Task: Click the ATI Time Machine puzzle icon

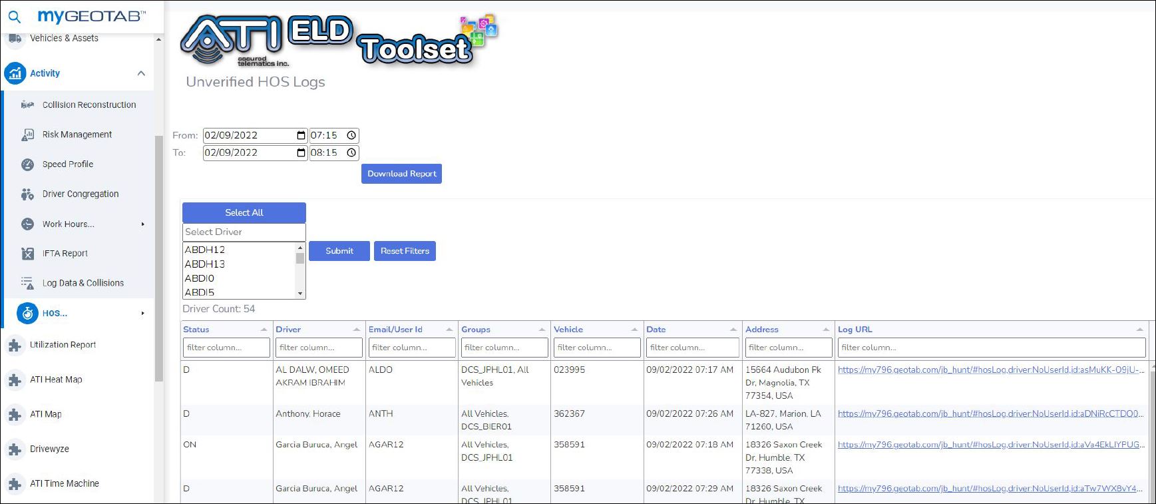Action: coord(14,483)
